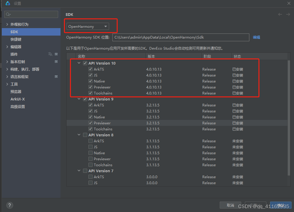The height and width of the screenshot is (212, 294).
Task: Click the 确定 confirm button
Action: 281,205
